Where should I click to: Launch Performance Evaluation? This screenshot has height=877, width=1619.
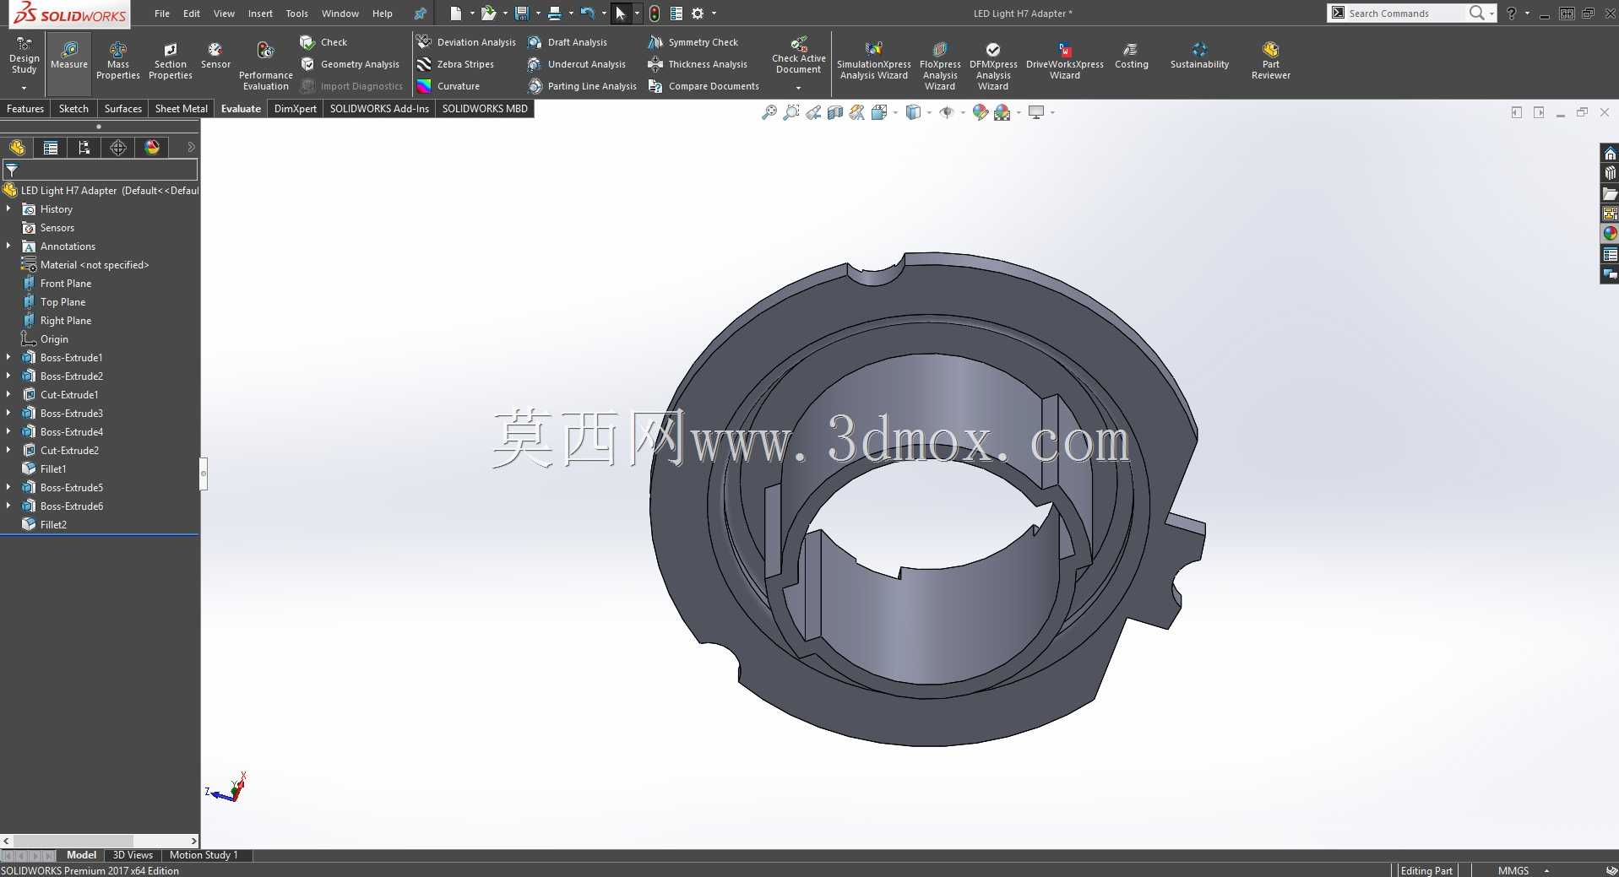(x=265, y=66)
